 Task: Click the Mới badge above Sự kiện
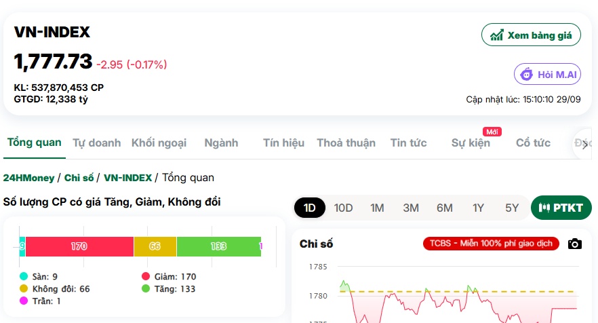[492, 132]
